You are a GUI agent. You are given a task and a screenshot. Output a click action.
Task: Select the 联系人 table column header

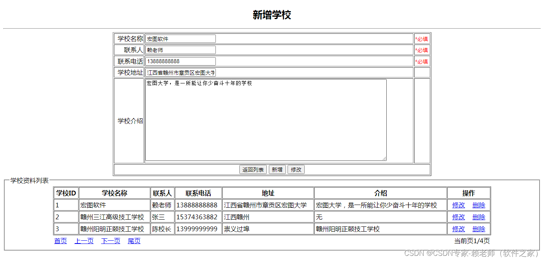point(162,193)
